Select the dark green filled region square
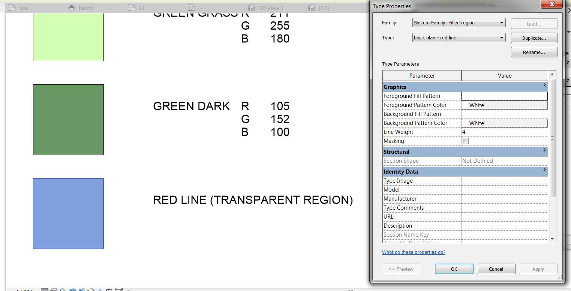Screen dimensions: 571x291 (x=68, y=120)
